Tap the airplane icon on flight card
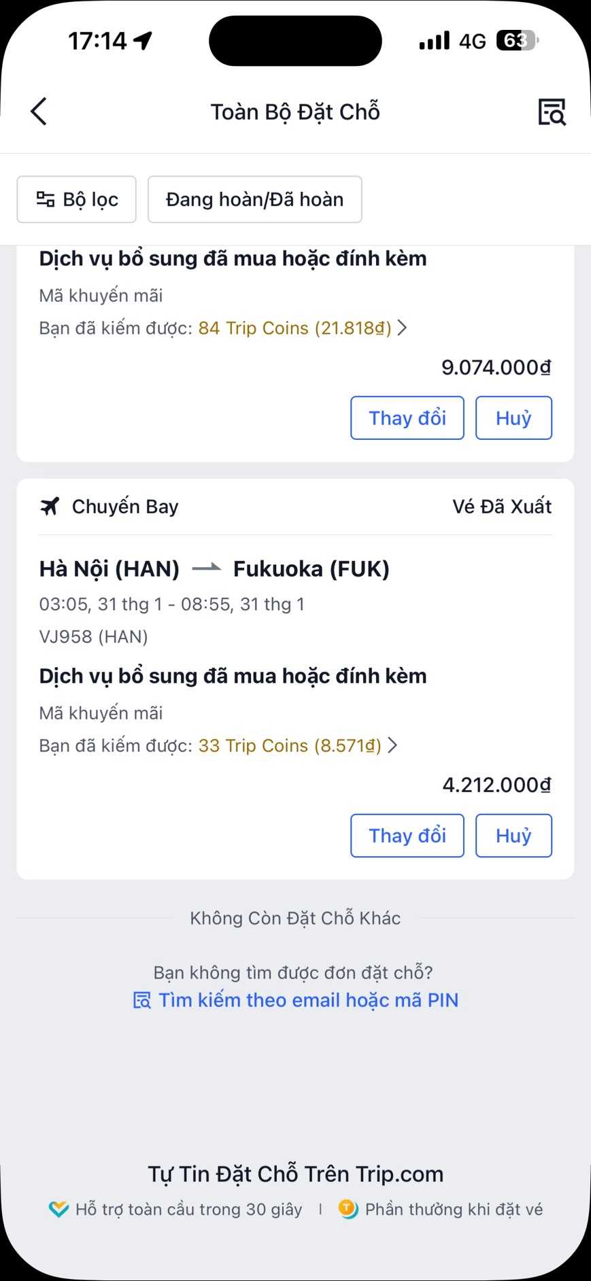 (50, 507)
